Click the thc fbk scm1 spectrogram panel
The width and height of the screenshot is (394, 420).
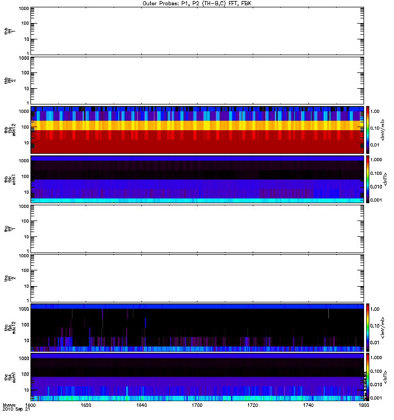point(198,377)
